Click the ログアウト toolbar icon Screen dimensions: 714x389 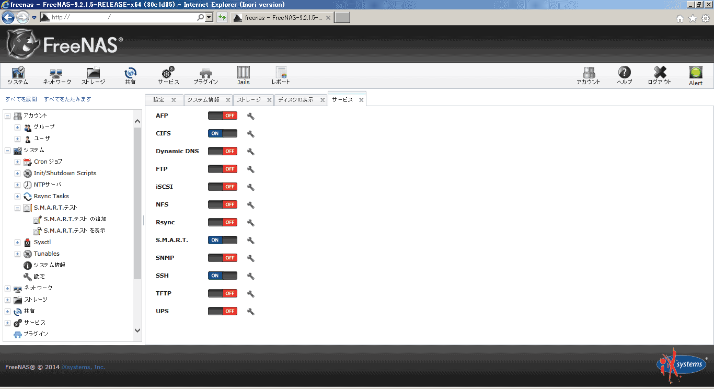[660, 75]
